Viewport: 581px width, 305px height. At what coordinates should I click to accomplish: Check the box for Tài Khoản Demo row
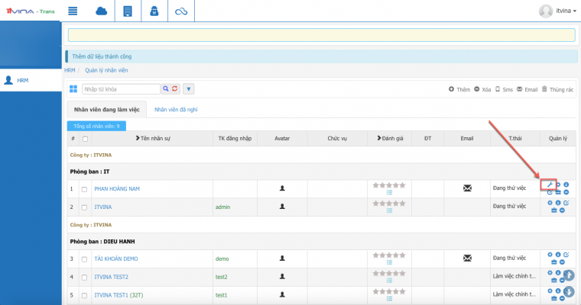click(x=85, y=259)
